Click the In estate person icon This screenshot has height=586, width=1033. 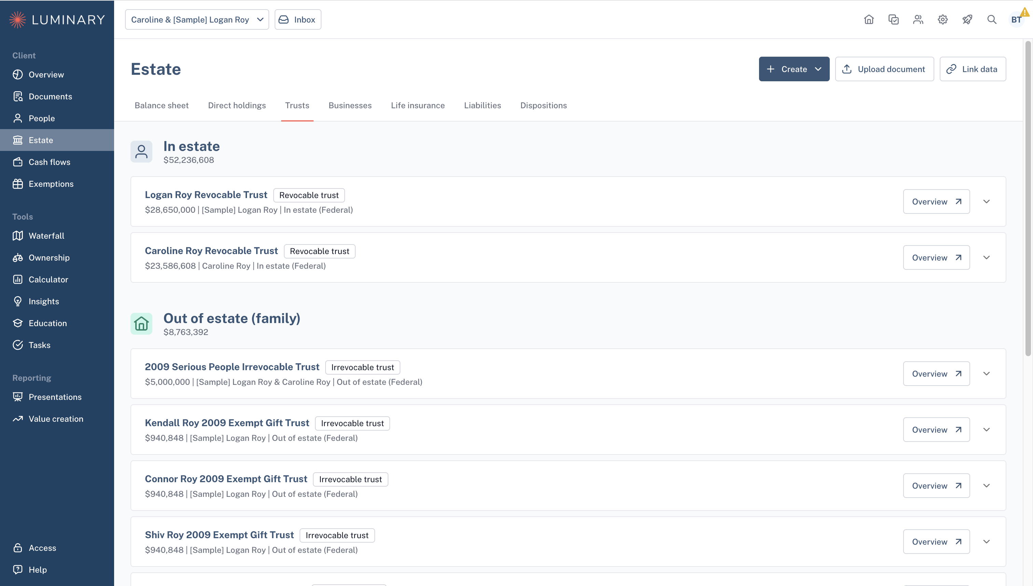[x=141, y=151]
